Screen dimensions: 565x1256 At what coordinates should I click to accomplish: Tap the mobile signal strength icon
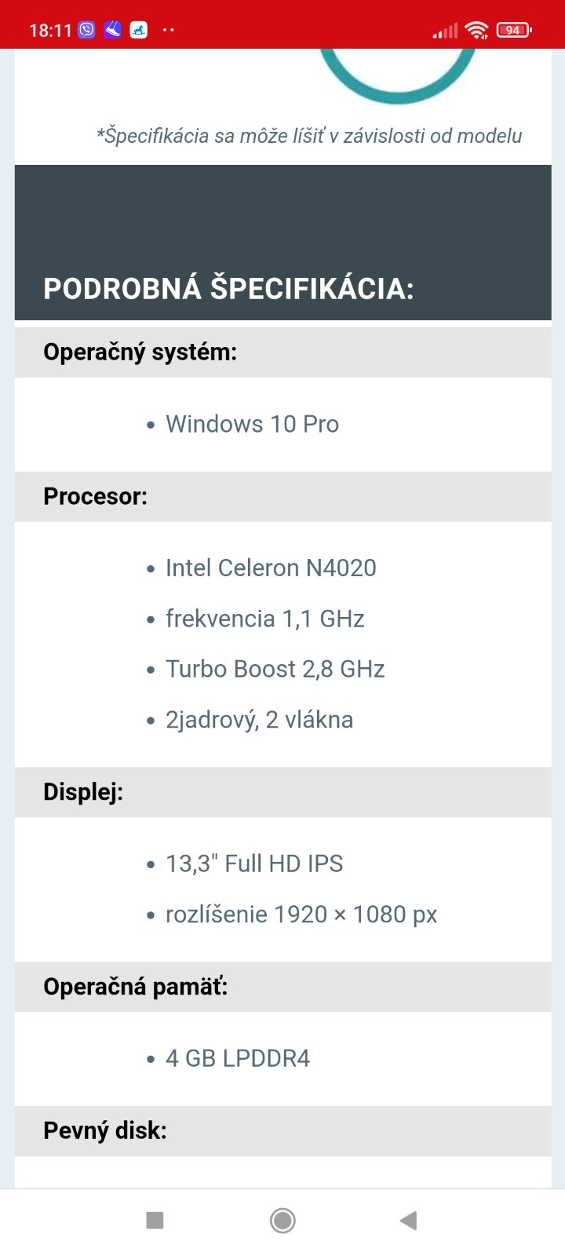pos(445,31)
